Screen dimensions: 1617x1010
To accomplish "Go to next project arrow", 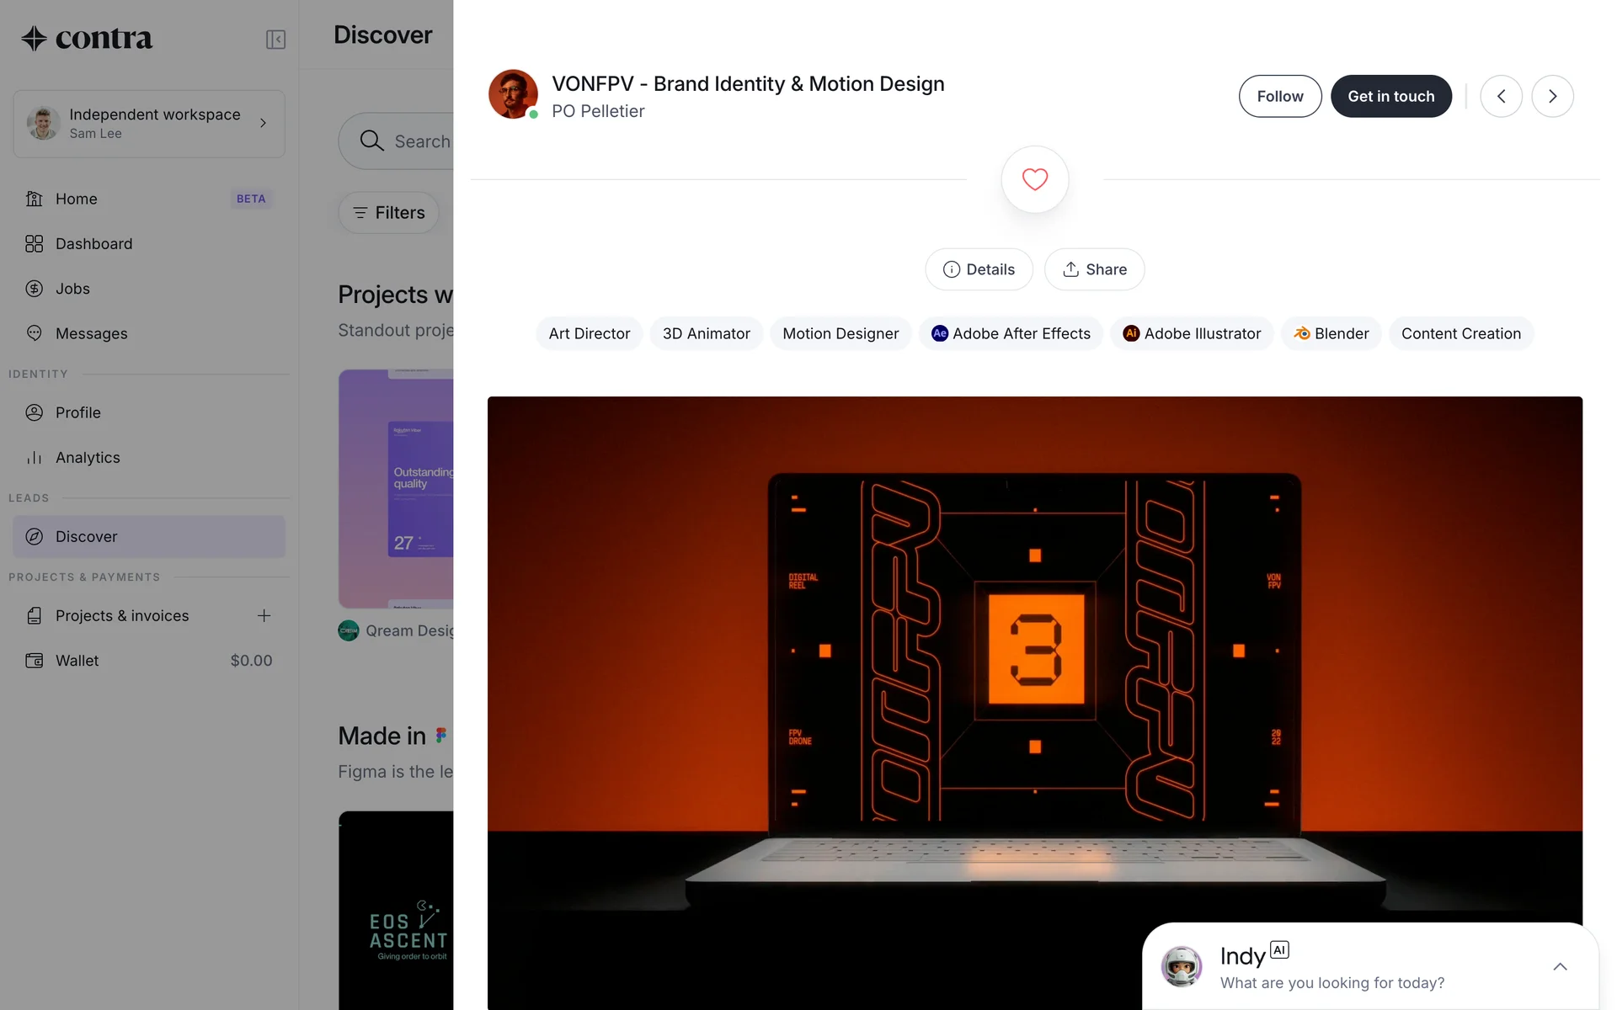I will click(x=1552, y=96).
